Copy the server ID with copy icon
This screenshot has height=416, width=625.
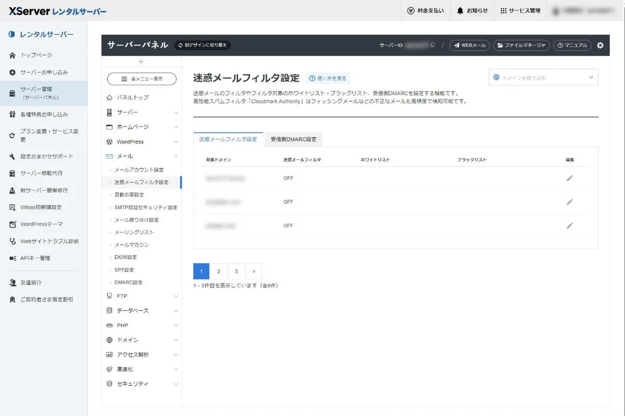(433, 45)
